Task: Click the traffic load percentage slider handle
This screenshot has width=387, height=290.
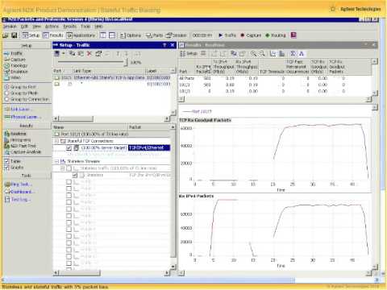Action: pyautogui.click(x=126, y=62)
